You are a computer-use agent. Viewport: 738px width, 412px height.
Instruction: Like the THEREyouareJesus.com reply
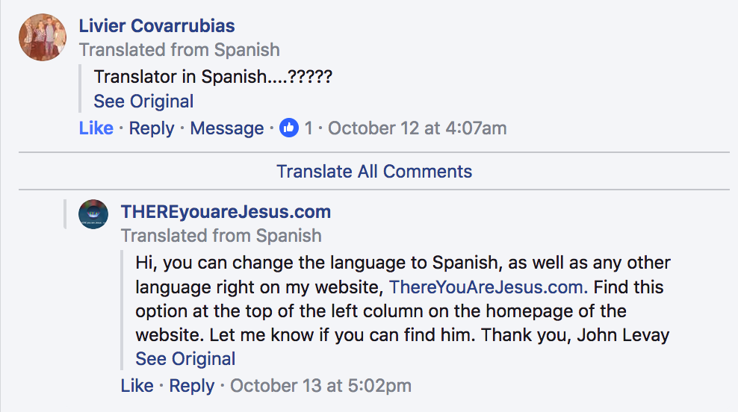137,386
